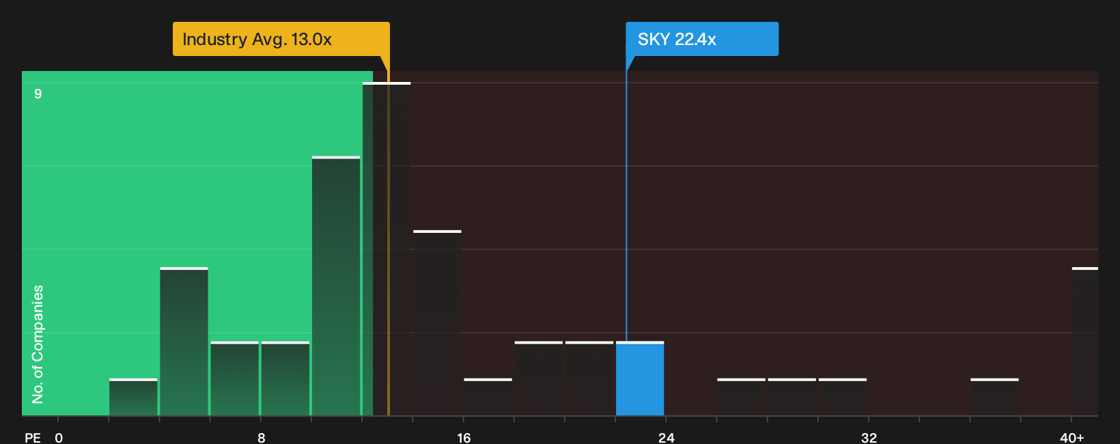Click the x-axis label 16
The width and height of the screenshot is (1120, 444).
coord(464,437)
